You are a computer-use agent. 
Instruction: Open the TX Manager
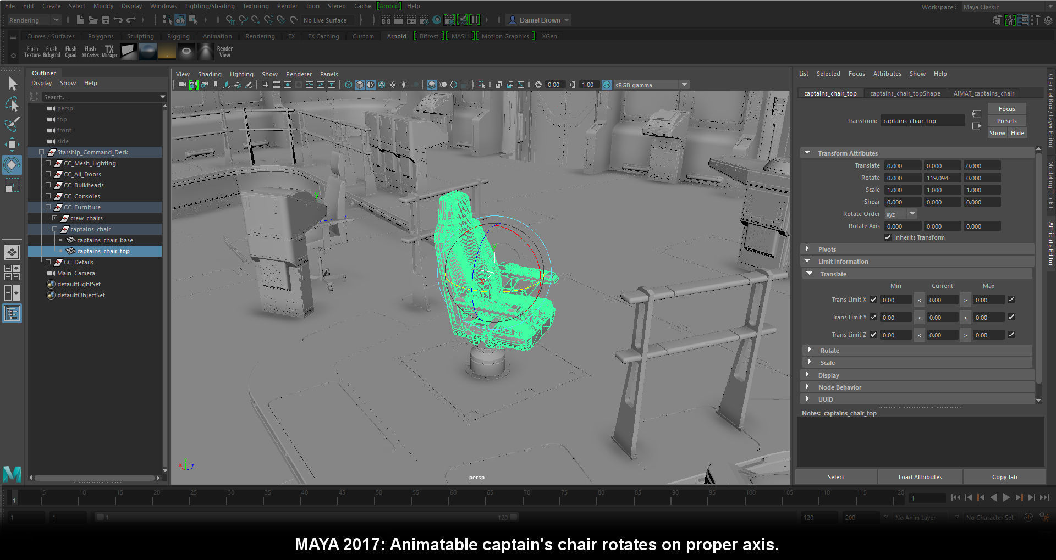coord(109,52)
